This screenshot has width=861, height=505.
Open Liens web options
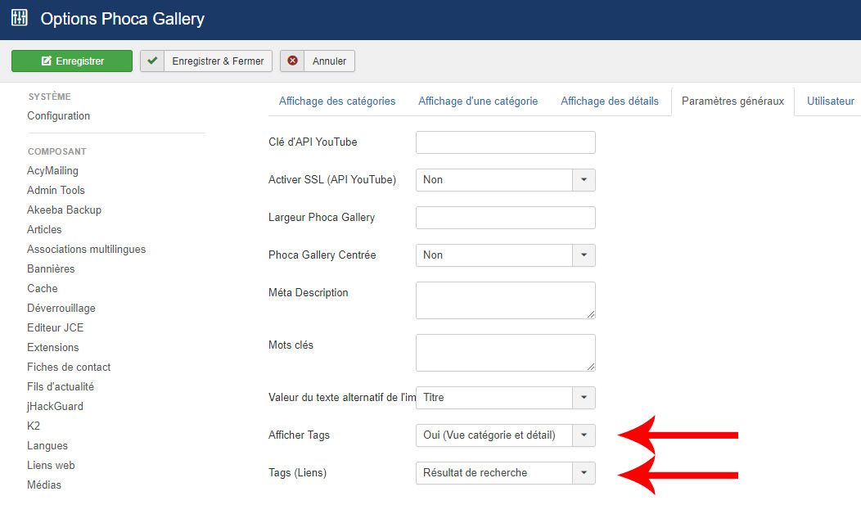pyautogui.click(x=51, y=466)
